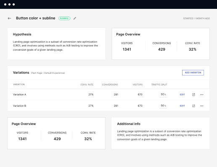217x167 pixels.
Task: Click the Add Variation button
Action: coord(193,73)
